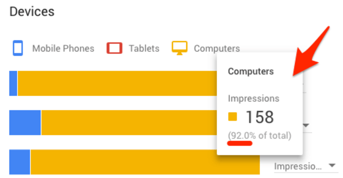The image size is (343, 178).
Task: Click the bottom bar's blue mobile segment
Action: pos(20,162)
